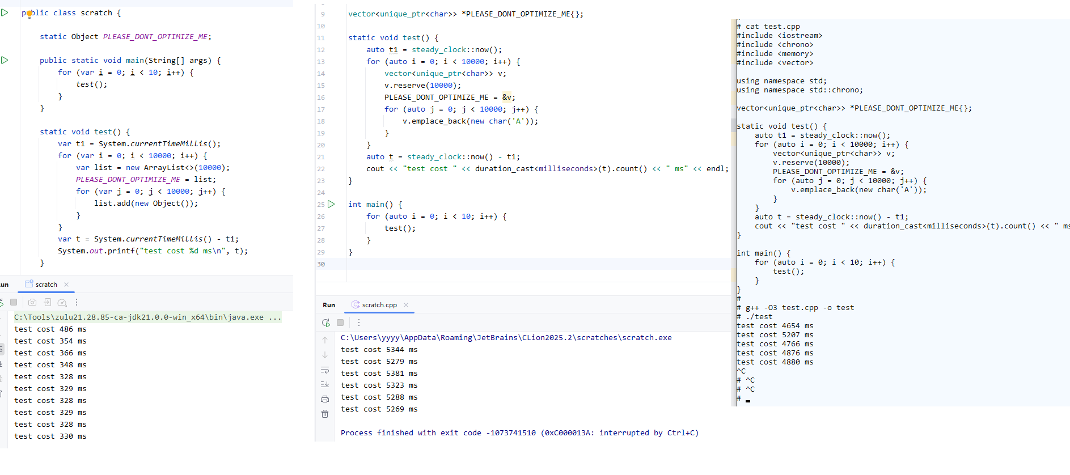The width and height of the screenshot is (1070, 475).
Task: Stop the scratch.cpp process with square button
Action: [340, 323]
